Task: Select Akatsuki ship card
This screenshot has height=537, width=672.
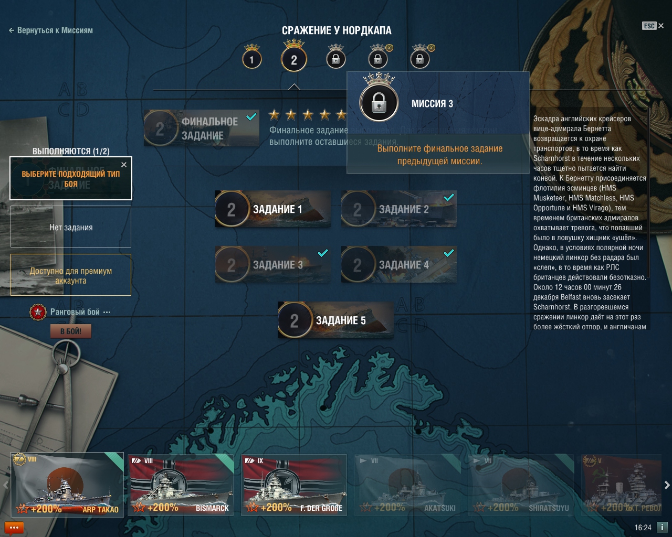Action: 407,485
